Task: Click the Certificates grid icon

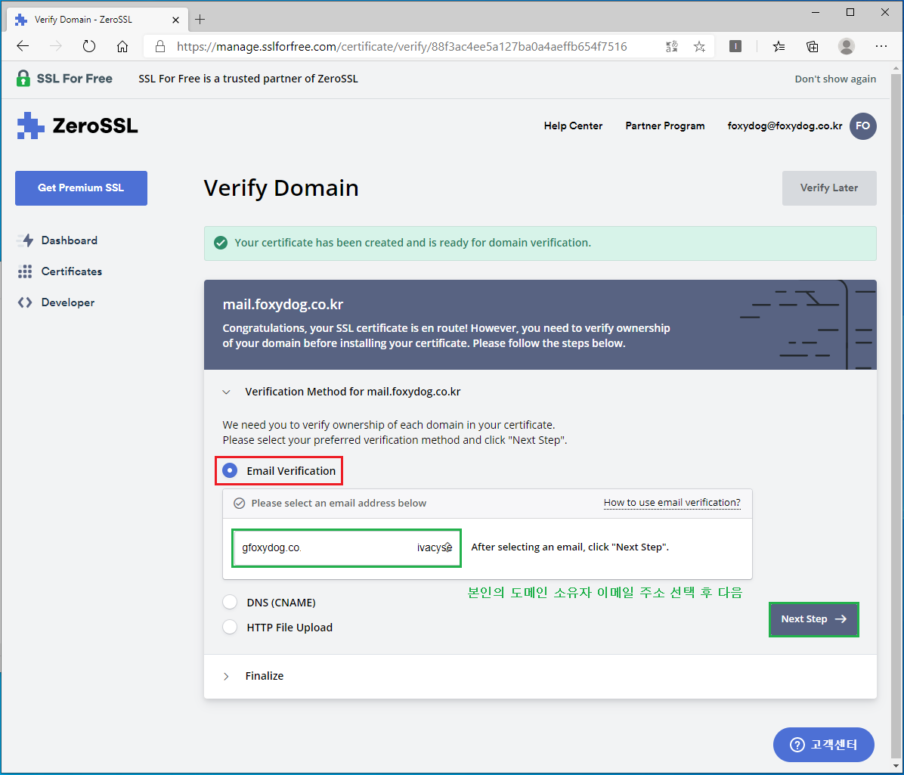Action: pyautogui.click(x=25, y=271)
